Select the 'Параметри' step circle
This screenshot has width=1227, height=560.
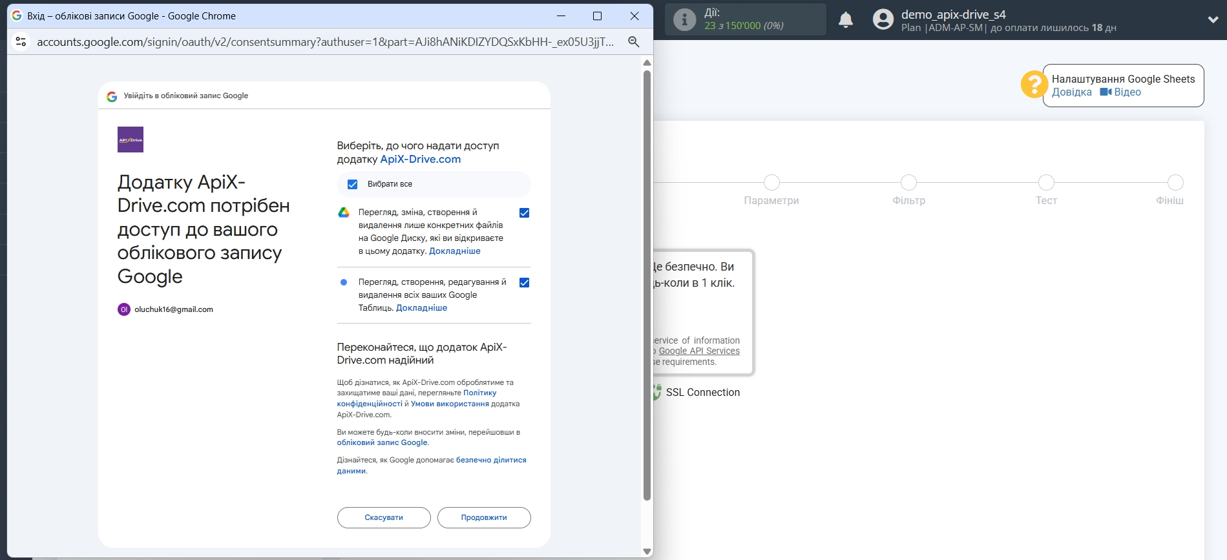(x=771, y=183)
